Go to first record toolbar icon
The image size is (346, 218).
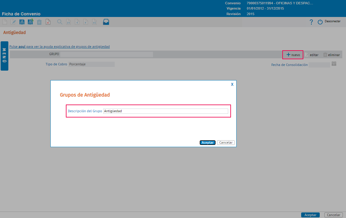68,22
